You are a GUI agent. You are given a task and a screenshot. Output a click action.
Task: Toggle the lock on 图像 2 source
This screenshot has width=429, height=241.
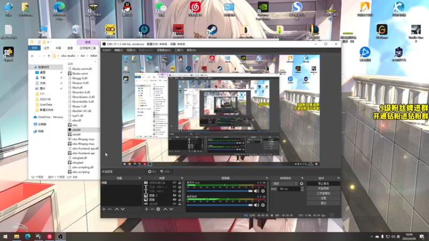tap(180, 195)
